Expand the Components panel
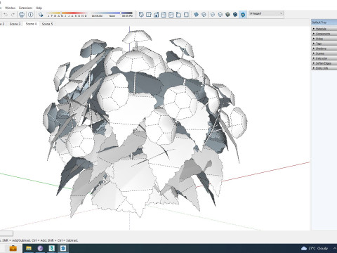This screenshot has height=253, width=337. click(324, 34)
